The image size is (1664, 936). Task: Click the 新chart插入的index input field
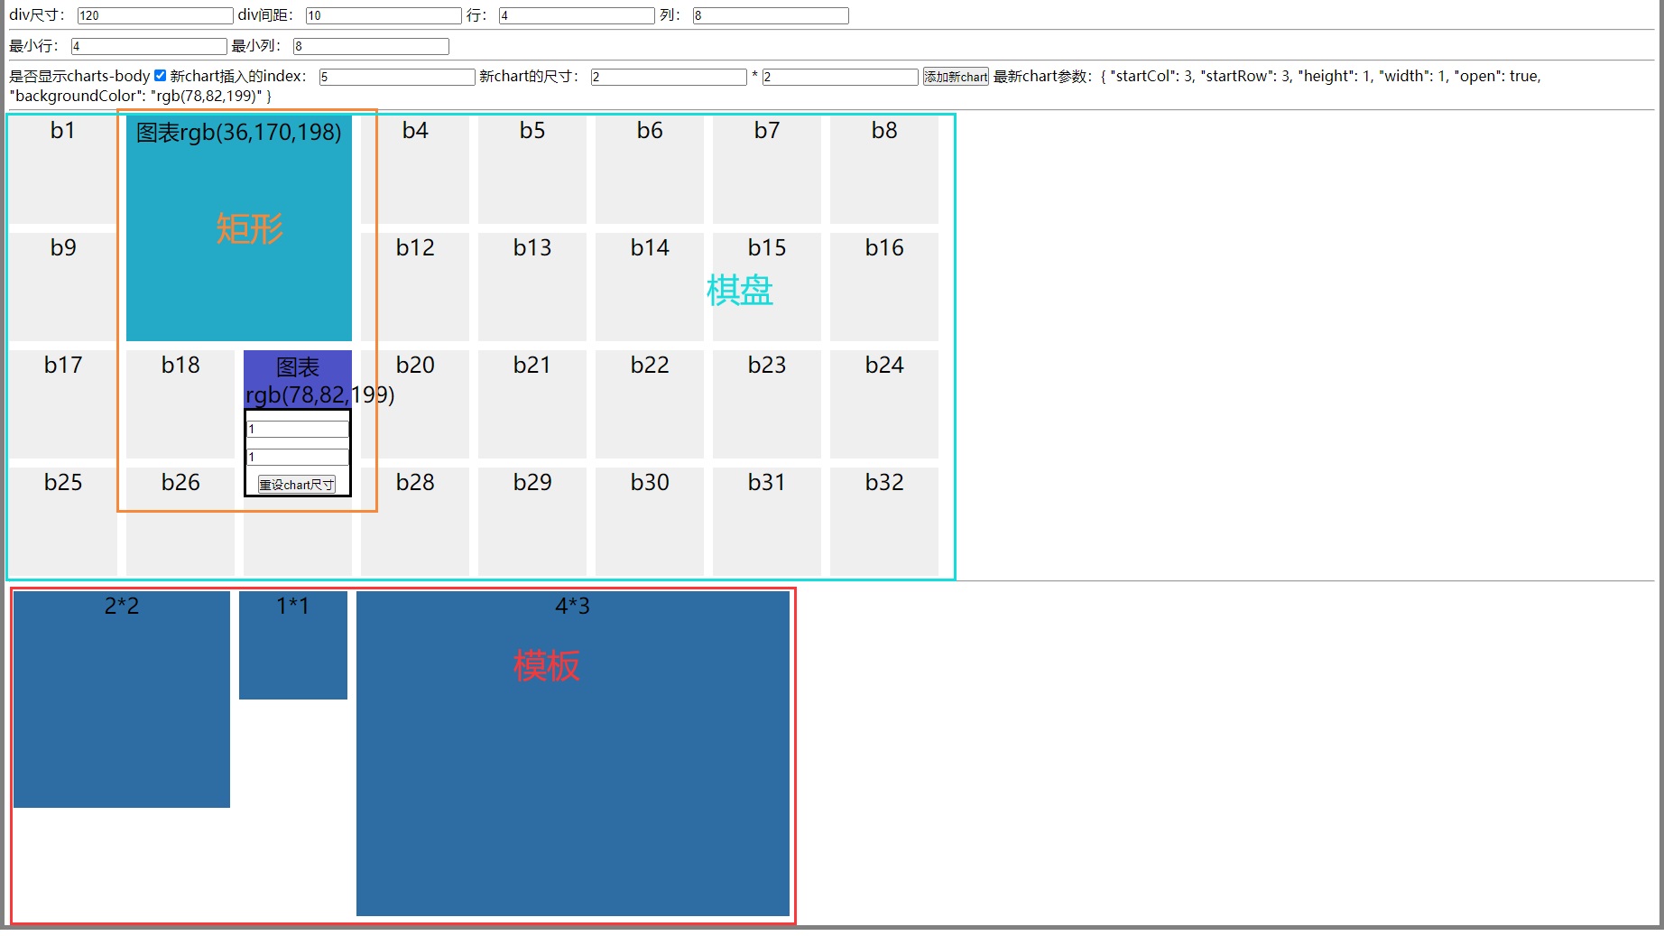[x=397, y=77]
